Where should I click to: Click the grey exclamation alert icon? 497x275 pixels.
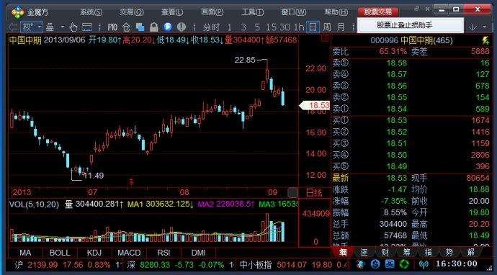[x=182, y=27]
